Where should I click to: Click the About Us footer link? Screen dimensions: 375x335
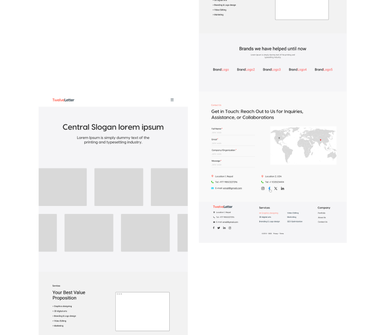[322, 217]
